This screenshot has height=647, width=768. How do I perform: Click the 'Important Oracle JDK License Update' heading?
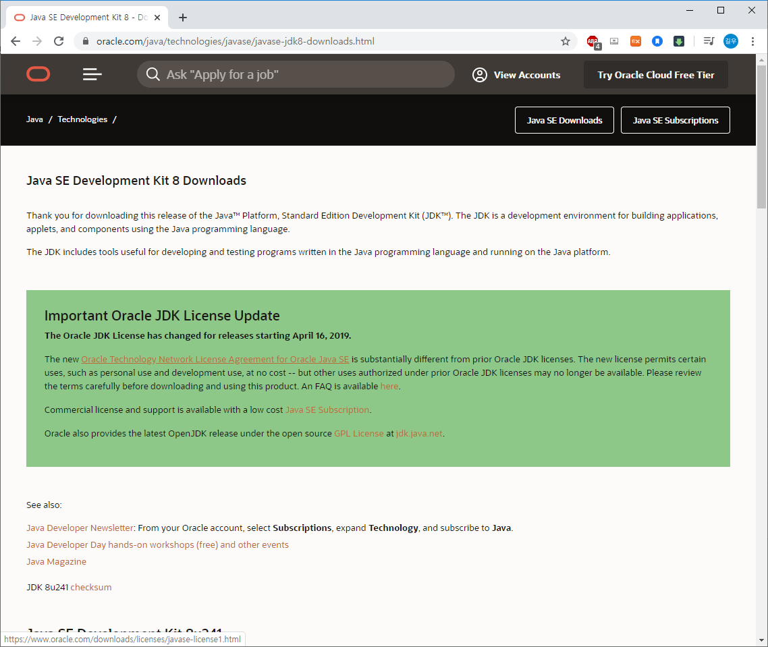(162, 316)
